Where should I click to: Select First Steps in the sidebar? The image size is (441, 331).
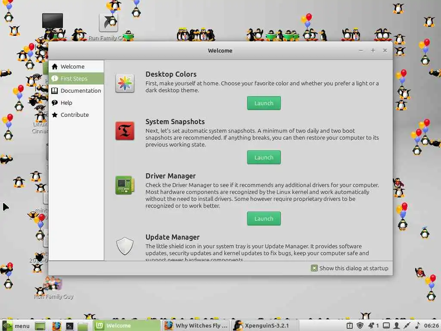[76, 78]
